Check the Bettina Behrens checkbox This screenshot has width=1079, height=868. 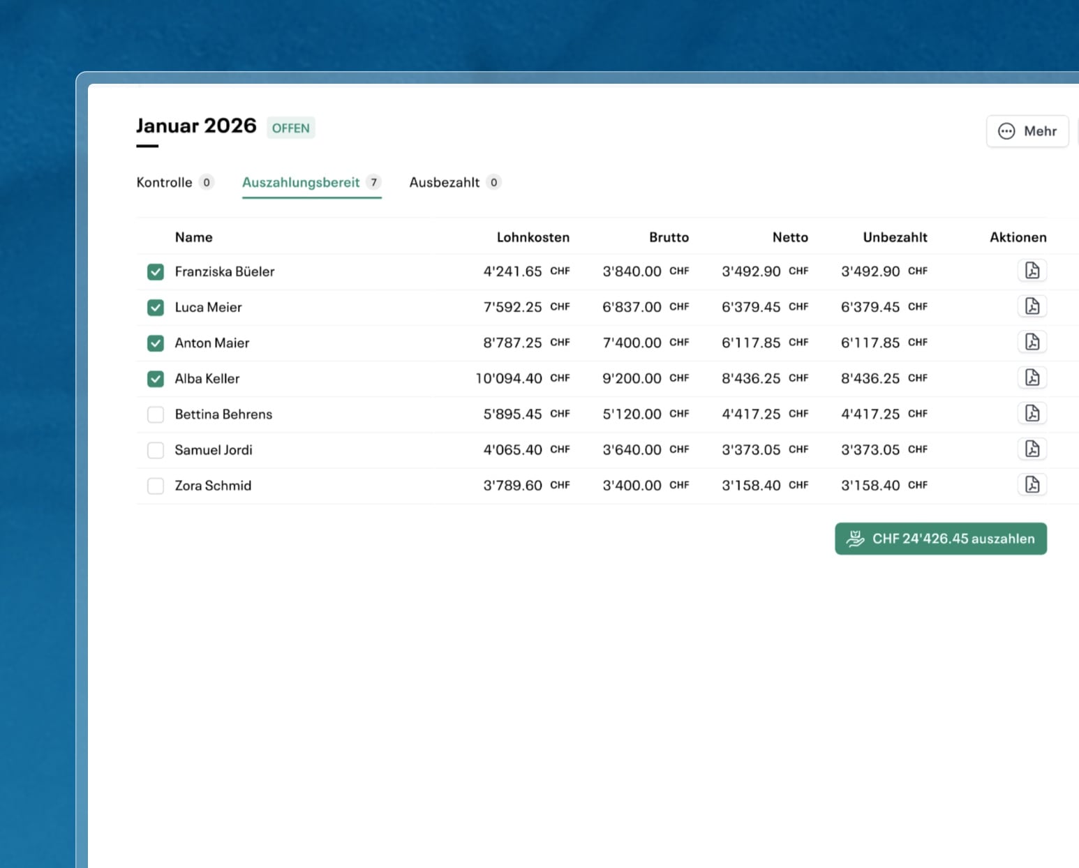point(156,414)
